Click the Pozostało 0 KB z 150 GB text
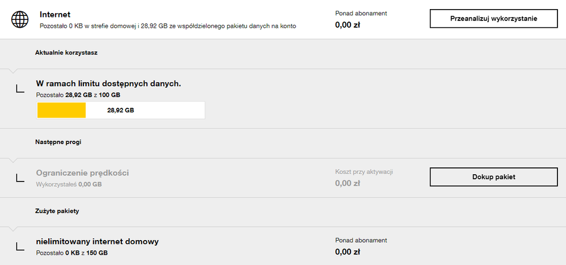 pos(71,253)
